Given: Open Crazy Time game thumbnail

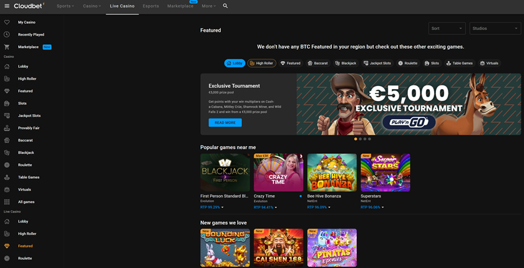Looking at the screenshot, I should [278, 173].
